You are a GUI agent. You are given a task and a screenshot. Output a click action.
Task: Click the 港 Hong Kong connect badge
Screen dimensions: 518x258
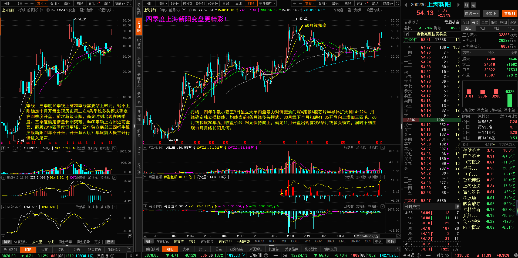point(473,5)
